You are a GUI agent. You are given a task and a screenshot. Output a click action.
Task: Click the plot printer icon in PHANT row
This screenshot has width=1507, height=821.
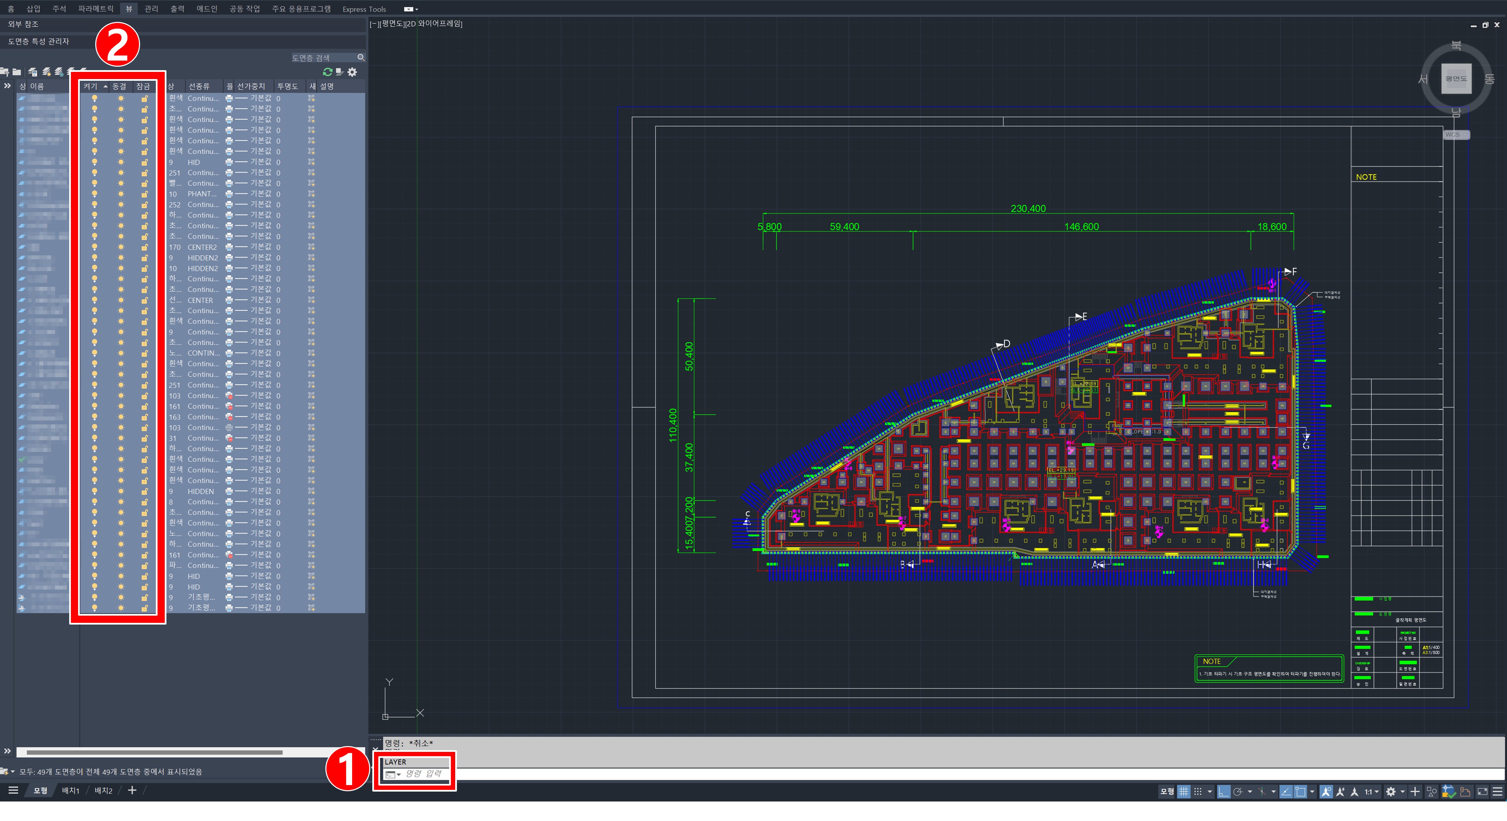[229, 194]
